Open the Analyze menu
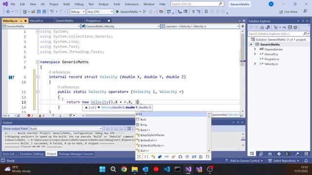The image size is (312, 175). (x=103, y=4)
